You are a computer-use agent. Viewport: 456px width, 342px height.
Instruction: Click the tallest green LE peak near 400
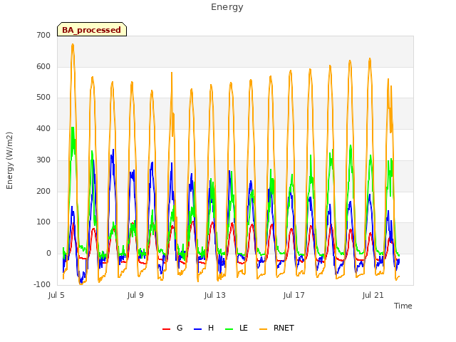pyautogui.click(x=73, y=128)
